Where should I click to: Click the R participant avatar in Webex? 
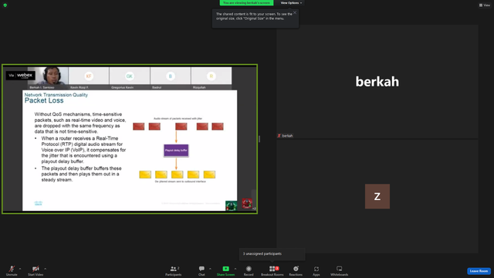211,76
